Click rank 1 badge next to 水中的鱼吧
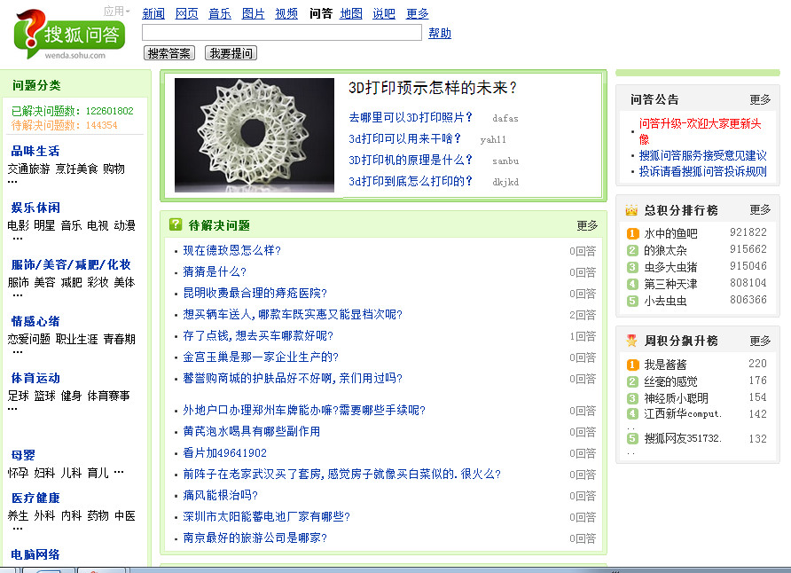 coord(632,233)
